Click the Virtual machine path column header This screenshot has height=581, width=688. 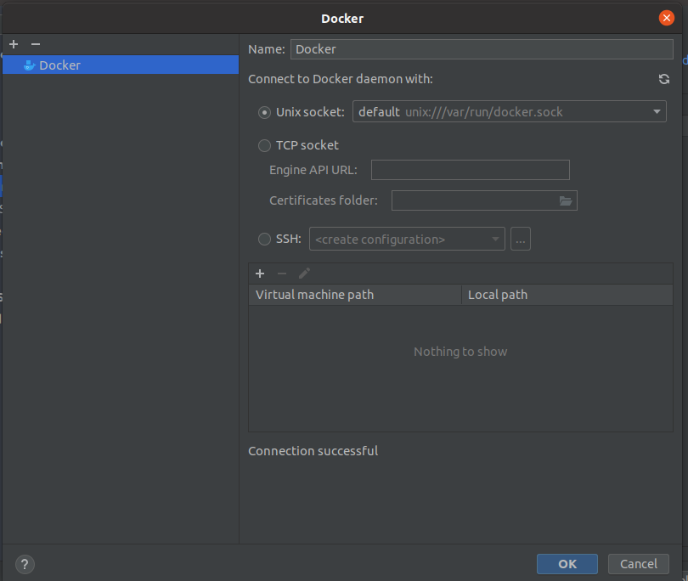coord(354,295)
